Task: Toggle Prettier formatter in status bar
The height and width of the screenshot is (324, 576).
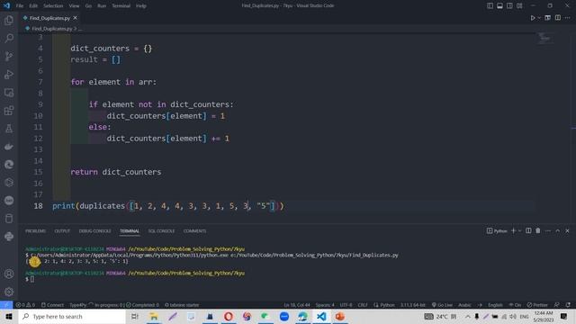Action: point(537,305)
